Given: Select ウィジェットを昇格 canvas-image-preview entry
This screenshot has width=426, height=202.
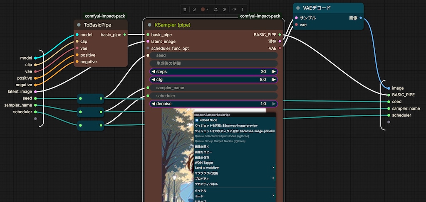Looking at the screenshot, I should 235,126.
